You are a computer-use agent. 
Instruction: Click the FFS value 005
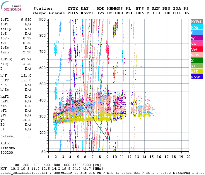coord(140,13)
